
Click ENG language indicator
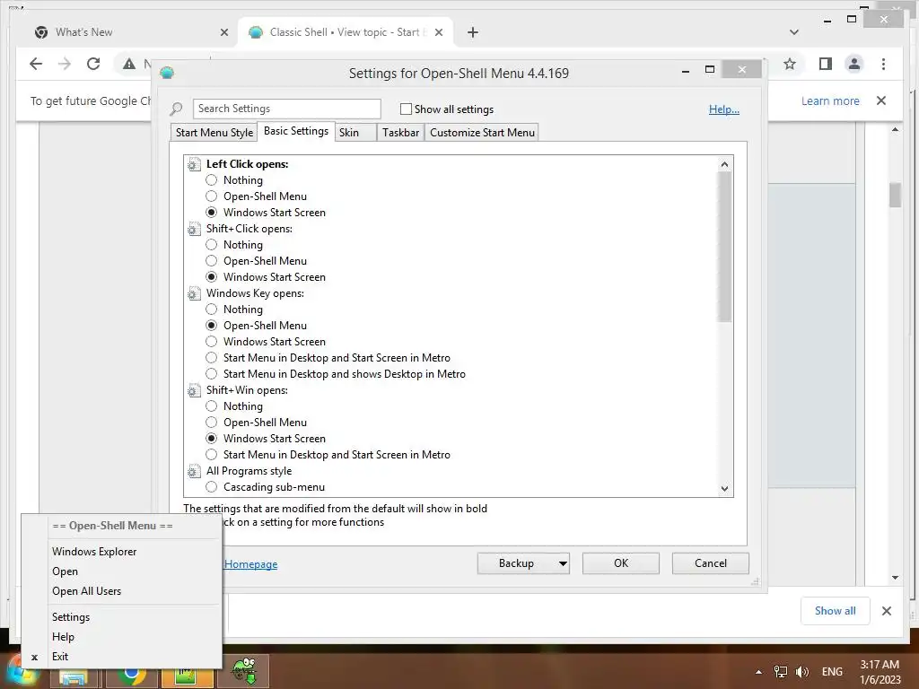(832, 671)
